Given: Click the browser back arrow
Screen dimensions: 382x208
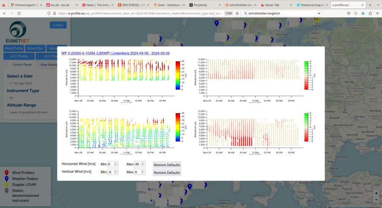Looking at the screenshot, I should point(5,13).
